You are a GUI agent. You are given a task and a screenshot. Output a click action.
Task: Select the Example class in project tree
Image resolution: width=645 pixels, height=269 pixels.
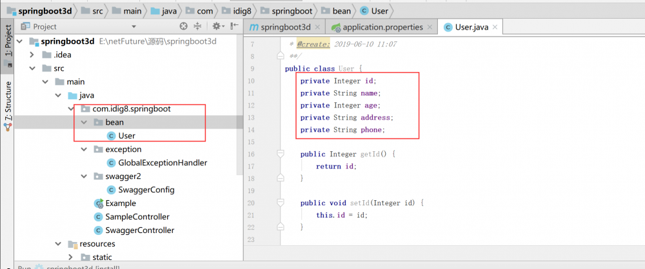pos(121,203)
